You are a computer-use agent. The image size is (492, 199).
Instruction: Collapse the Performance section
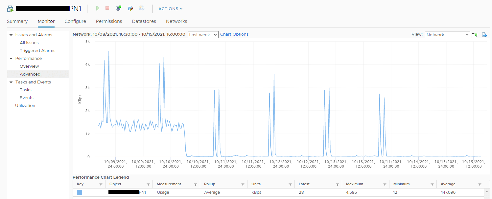(x=11, y=59)
